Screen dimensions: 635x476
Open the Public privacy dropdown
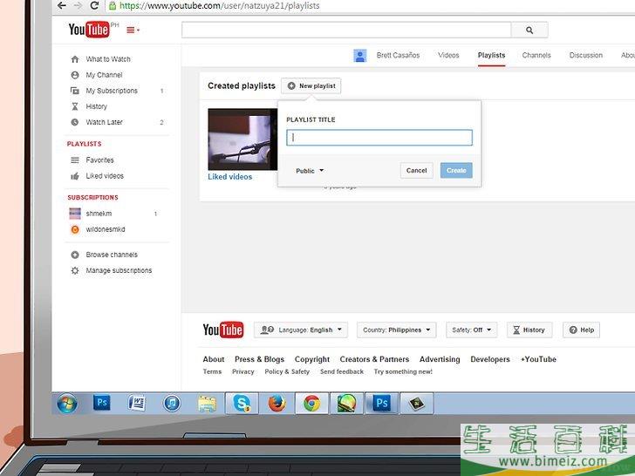310,171
